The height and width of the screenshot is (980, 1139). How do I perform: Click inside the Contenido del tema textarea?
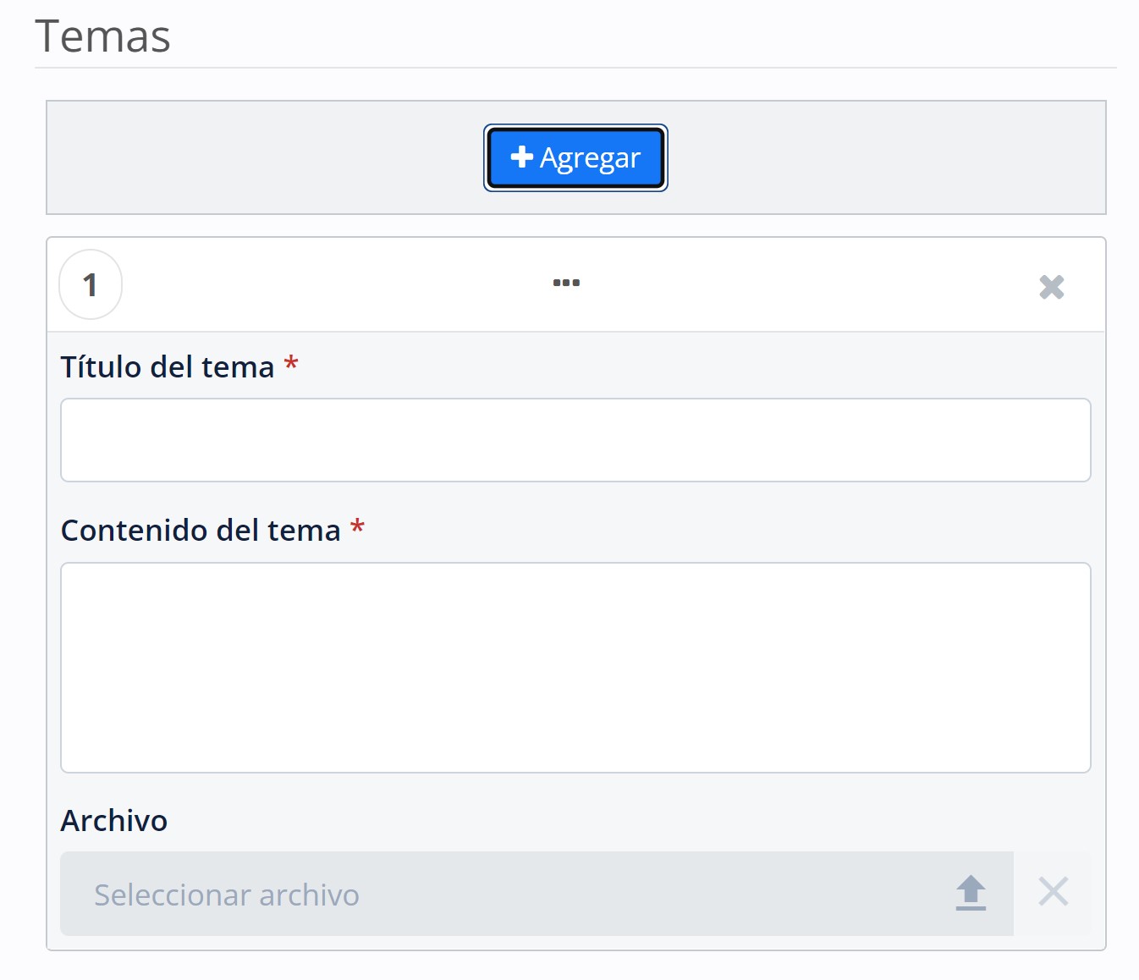coord(575,667)
